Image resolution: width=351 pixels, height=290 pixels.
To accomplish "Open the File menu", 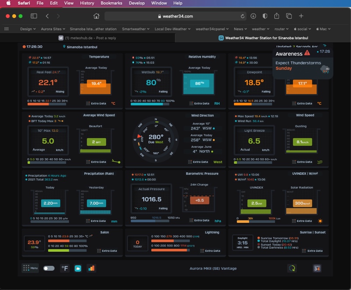I will [x=40, y=3].
